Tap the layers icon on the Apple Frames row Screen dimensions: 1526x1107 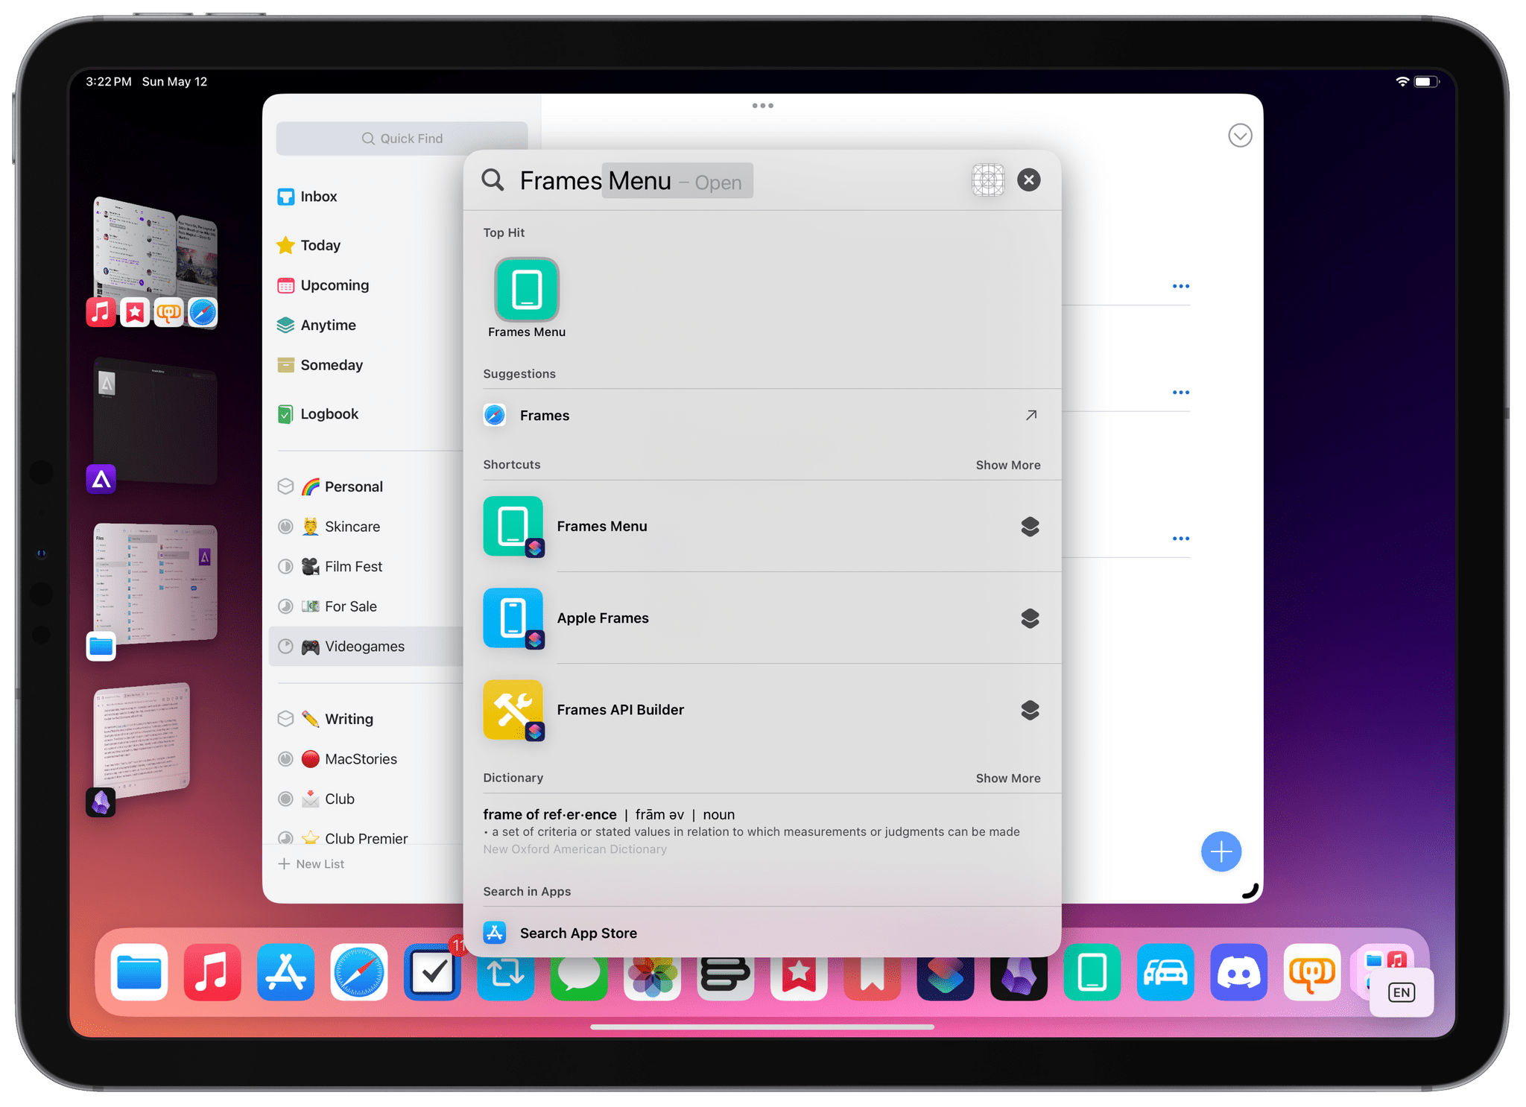[x=1029, y=618]
